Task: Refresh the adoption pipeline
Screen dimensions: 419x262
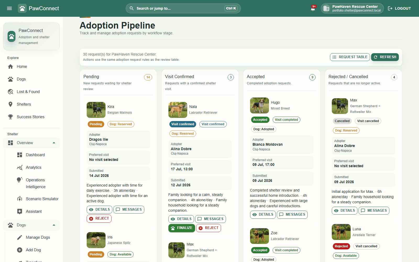Action: pyautogui.click(x=385, y=57)
